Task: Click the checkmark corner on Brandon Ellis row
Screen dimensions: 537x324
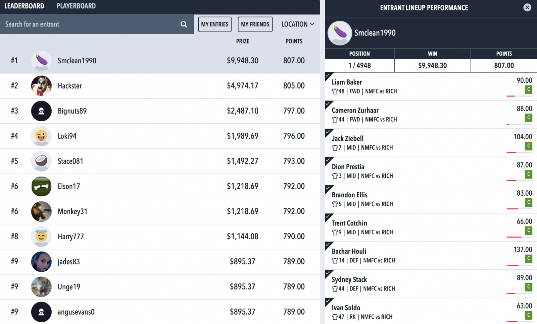Action: [329, 189]
